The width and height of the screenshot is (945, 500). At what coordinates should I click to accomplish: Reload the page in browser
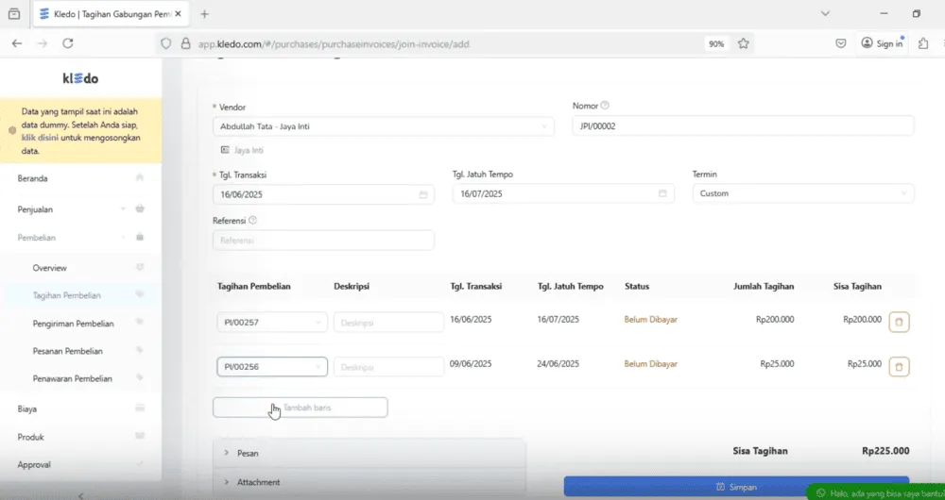point(67,43)
